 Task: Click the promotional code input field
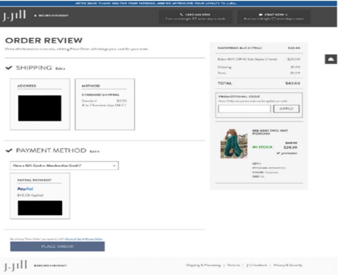[244, 109]
